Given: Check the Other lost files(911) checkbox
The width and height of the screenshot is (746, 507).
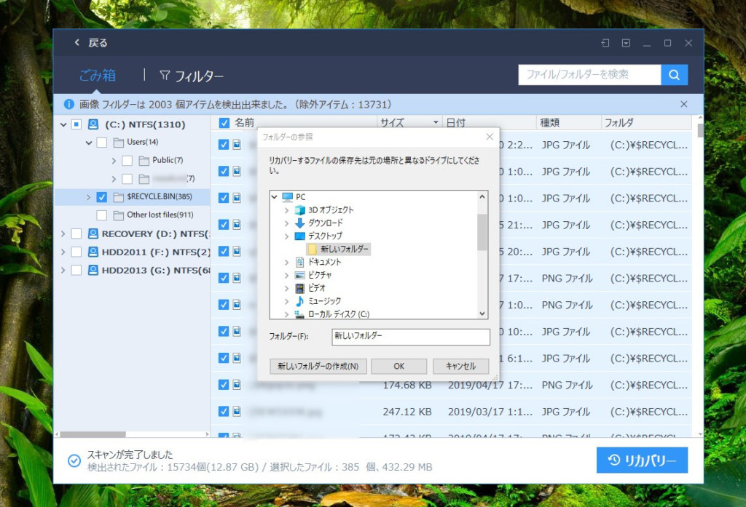Looking at the screenshot, I should (101, 215).
